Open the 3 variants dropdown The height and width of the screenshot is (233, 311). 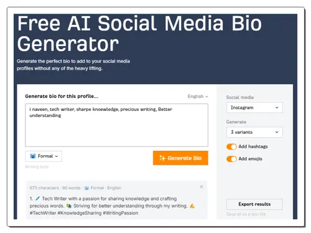[254, 132]
